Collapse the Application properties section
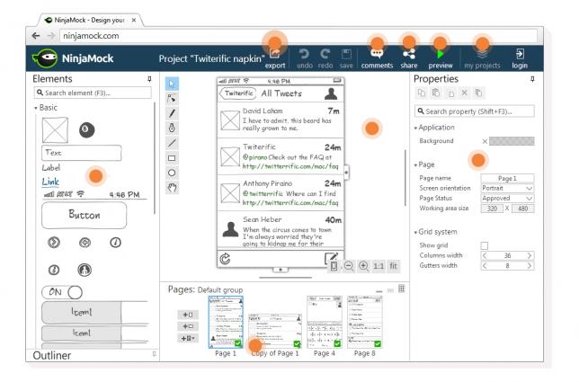 pos(415,128)
